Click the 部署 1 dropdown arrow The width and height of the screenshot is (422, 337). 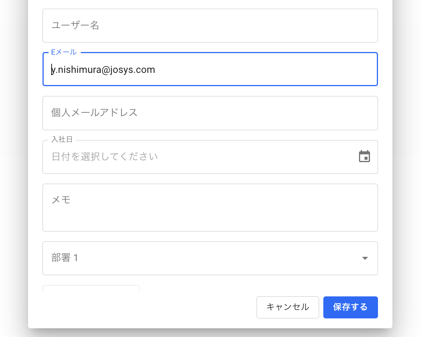(365, 258)
